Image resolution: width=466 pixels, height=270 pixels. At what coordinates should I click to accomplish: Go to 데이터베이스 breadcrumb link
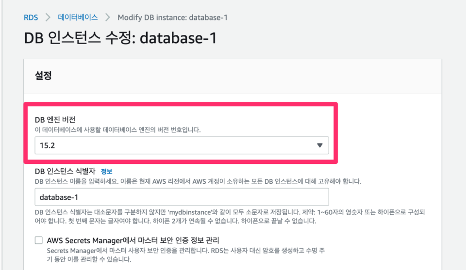click(78, 17)
